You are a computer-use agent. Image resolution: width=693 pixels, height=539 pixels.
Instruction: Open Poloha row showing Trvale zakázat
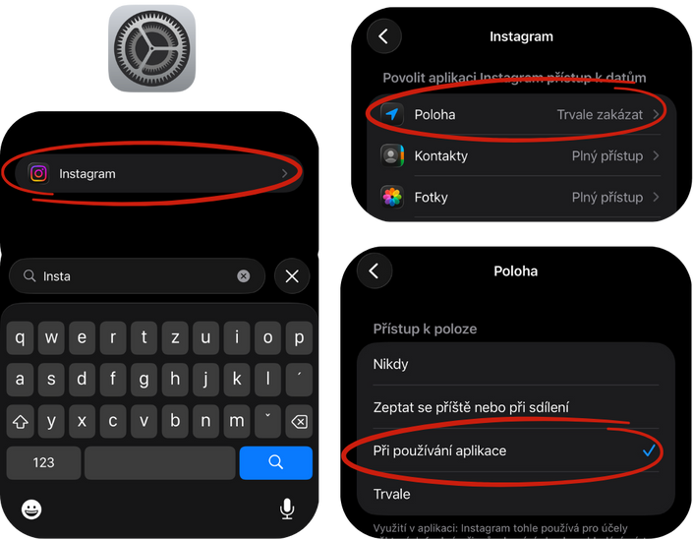click(x=521, y=114)
